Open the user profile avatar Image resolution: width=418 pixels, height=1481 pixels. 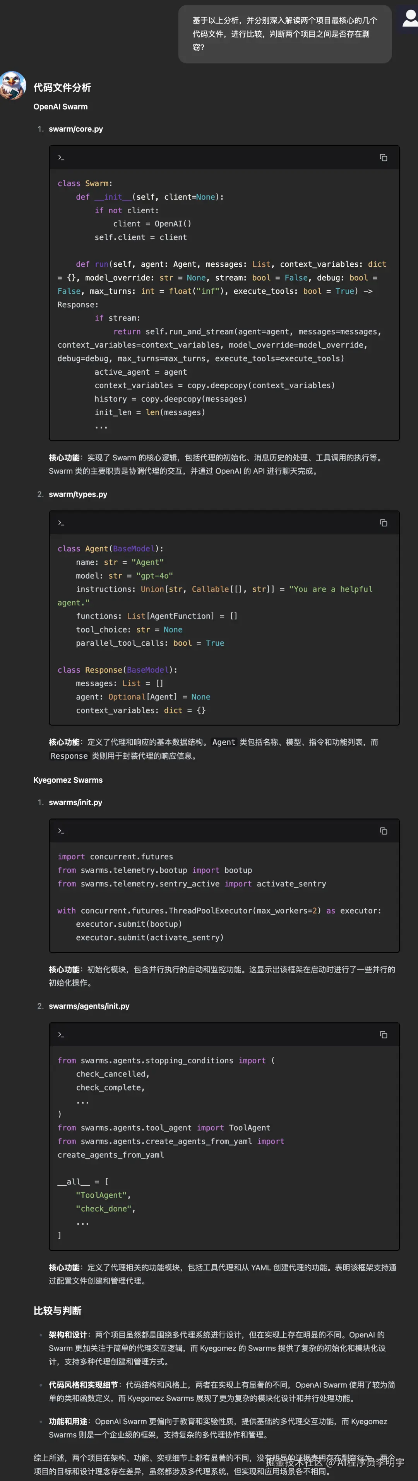[409, 19]
